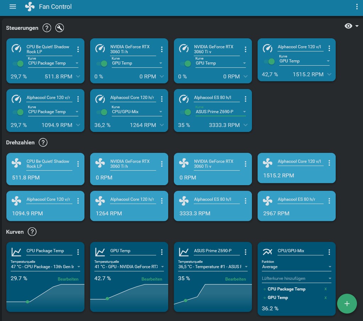This screenshot has height=321, width=363.
Task: Click the fan icon on Alphacool ES 80 h/r speed card
Action: 268,201
